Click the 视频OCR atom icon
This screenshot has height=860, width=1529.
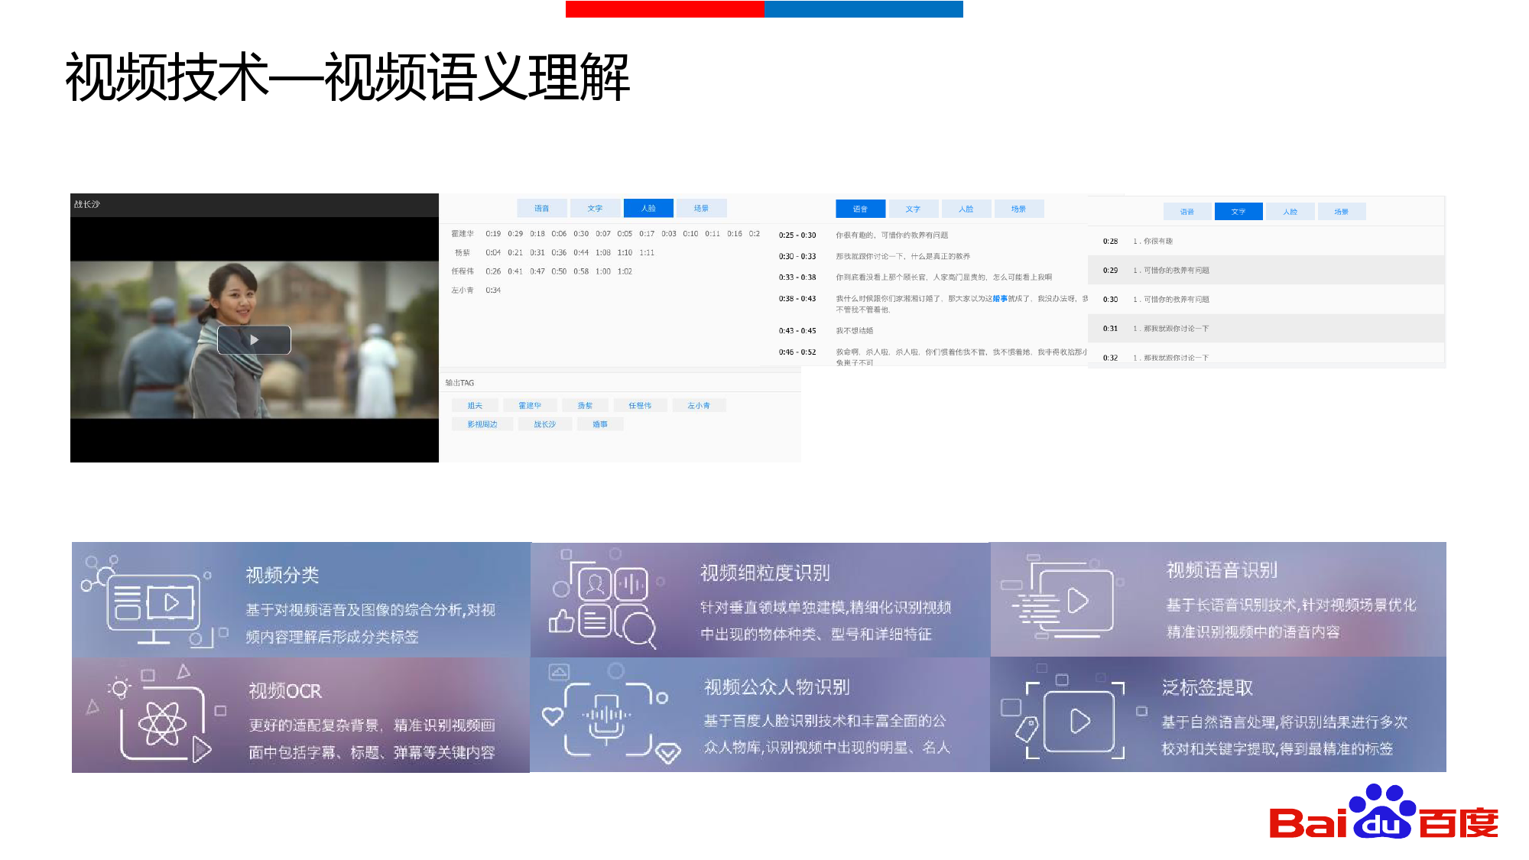point(162,722)
